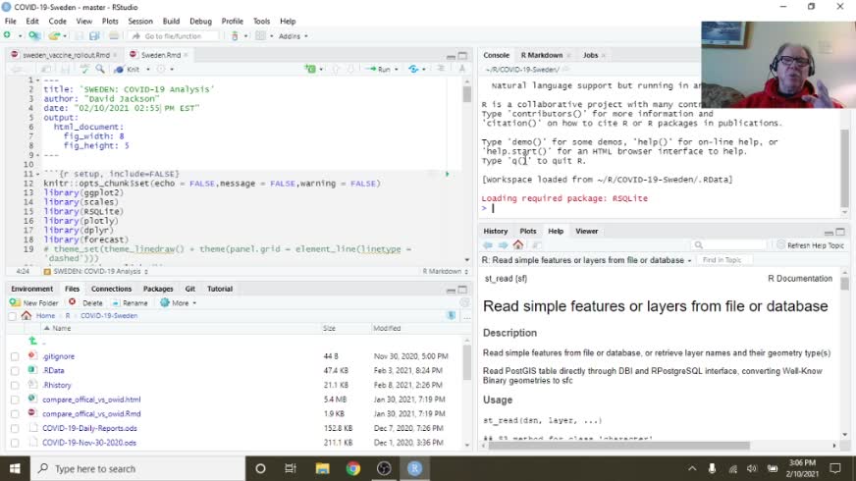Open File Explorer from the taskbar

322,468
